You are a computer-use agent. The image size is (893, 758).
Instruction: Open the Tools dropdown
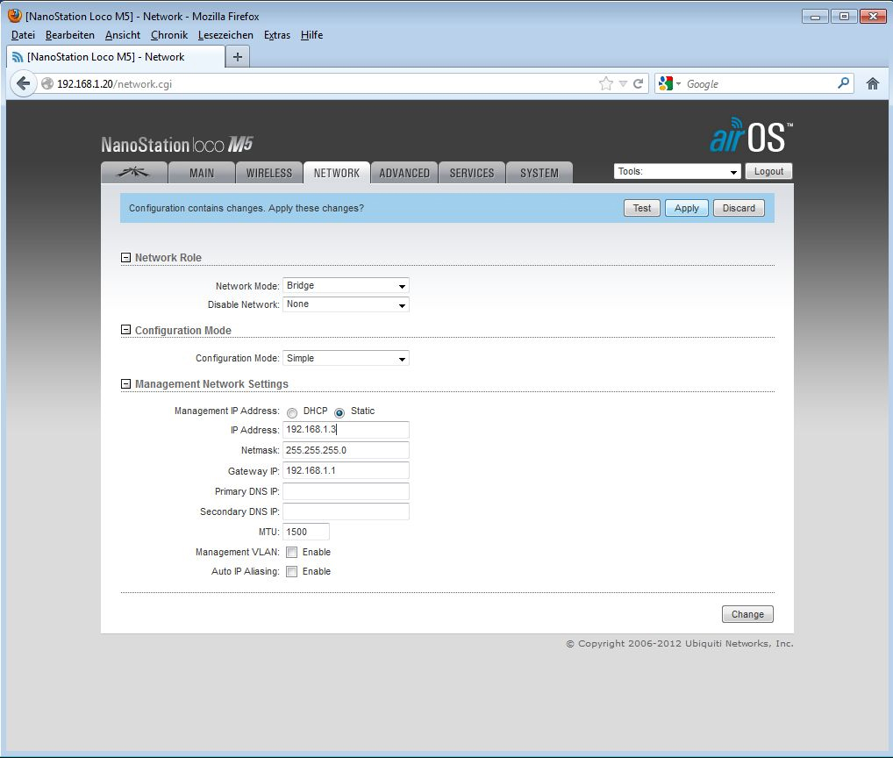677,171
